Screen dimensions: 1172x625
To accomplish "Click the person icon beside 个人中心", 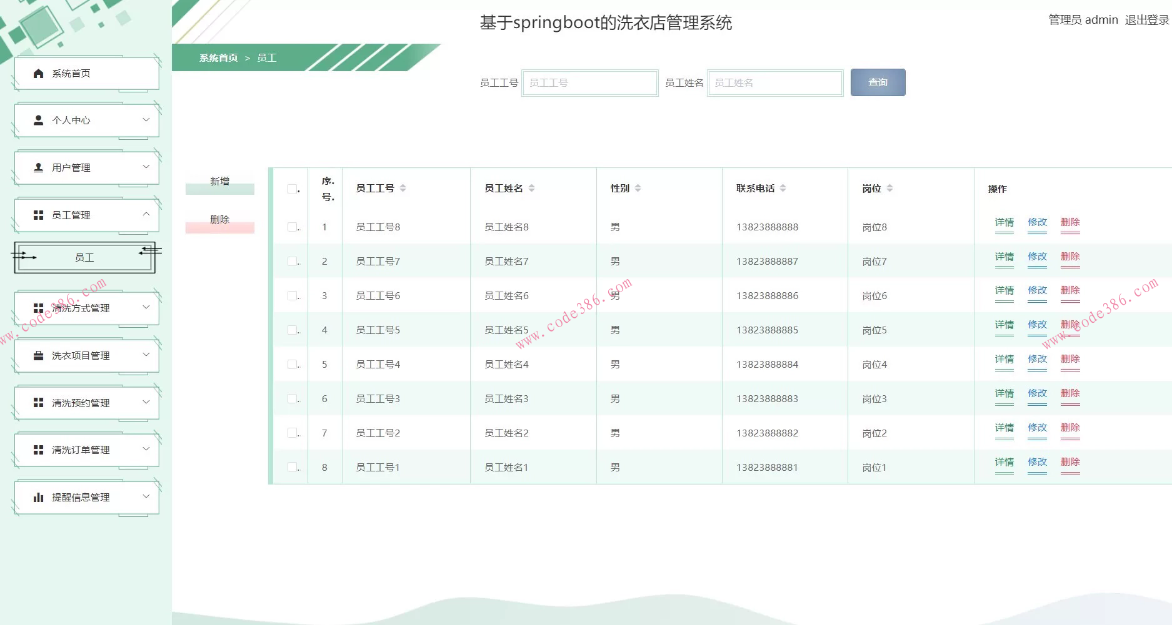I will tap(38, 121).
